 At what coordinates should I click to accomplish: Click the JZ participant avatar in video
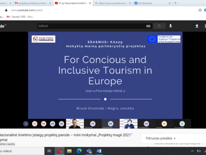point(35,124)
